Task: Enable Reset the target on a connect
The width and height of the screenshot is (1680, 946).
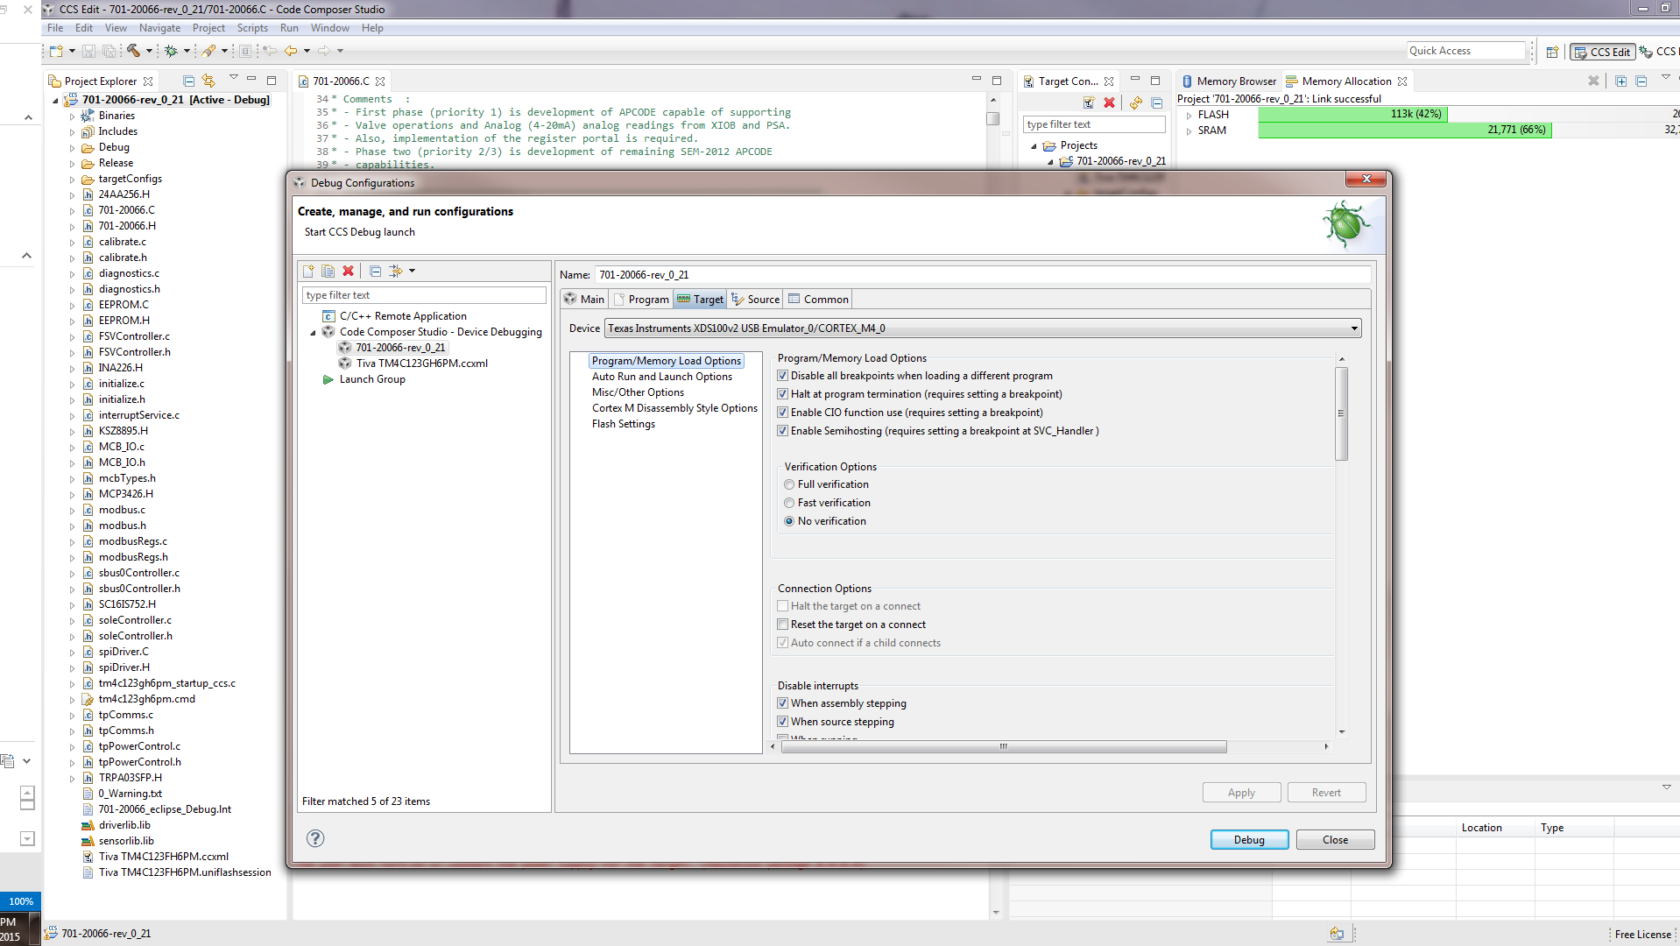Action: click(x=783, y=625)
